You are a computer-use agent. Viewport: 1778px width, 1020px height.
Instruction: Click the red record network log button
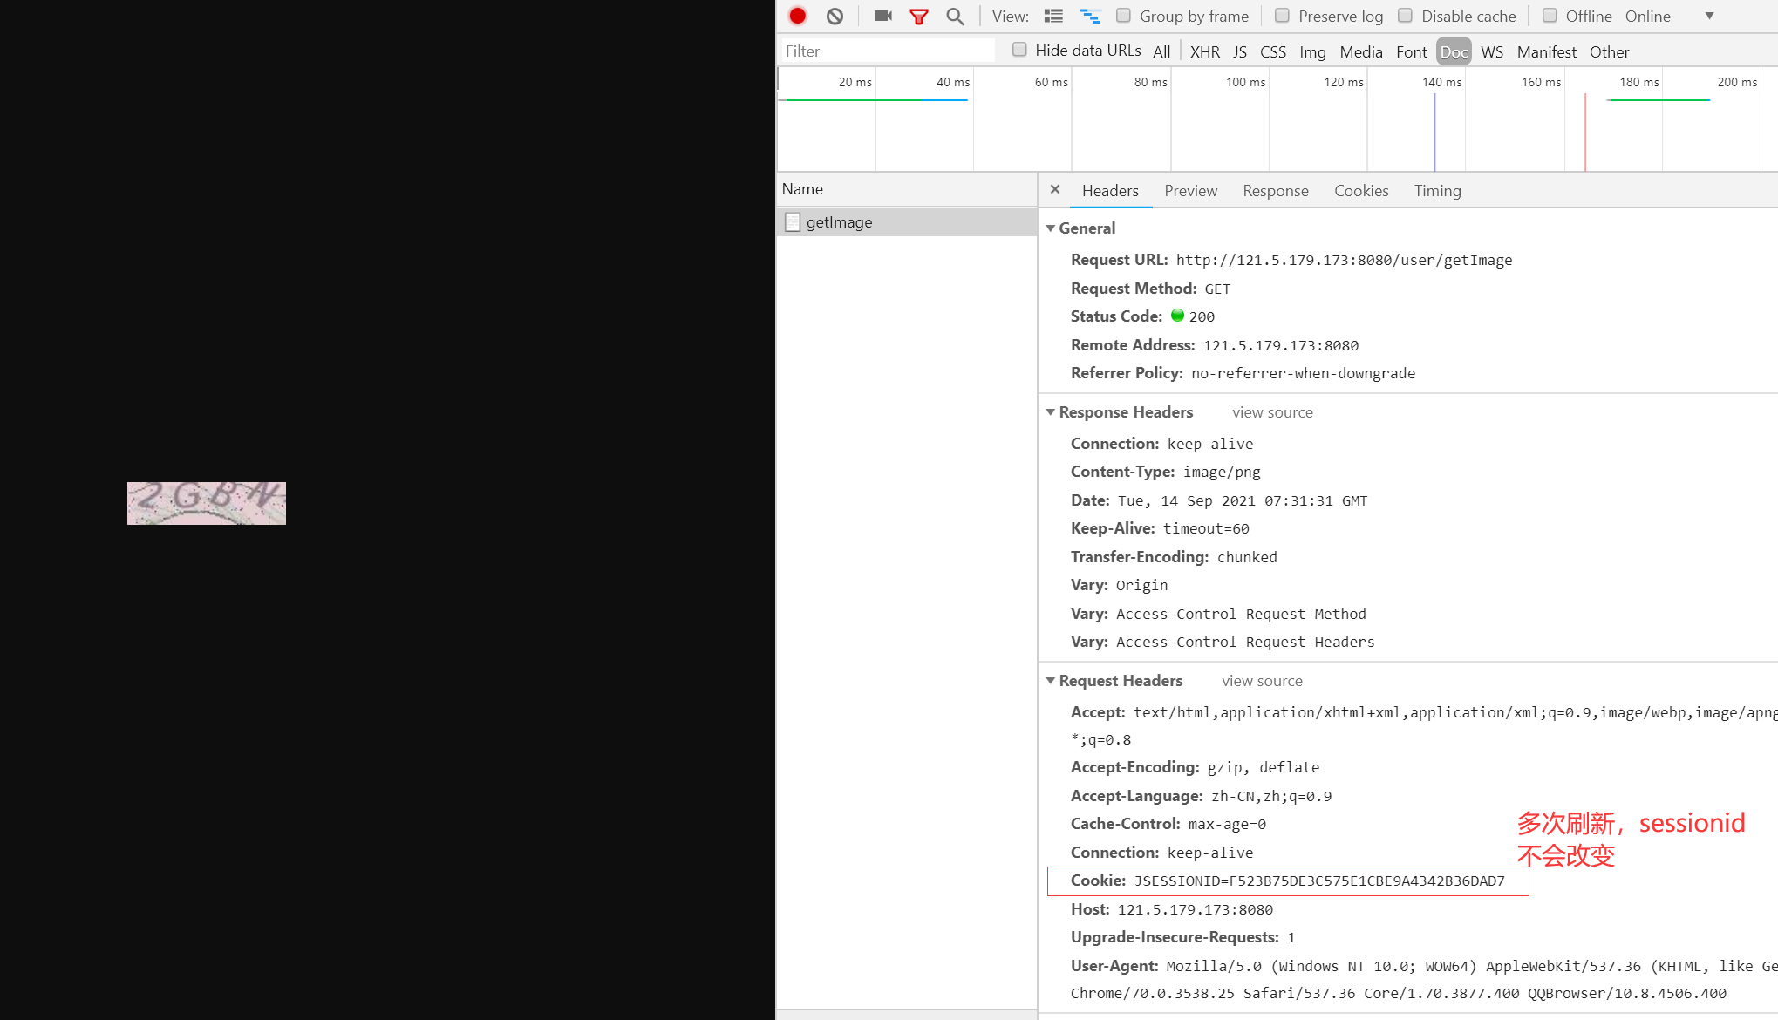(797, 16)
